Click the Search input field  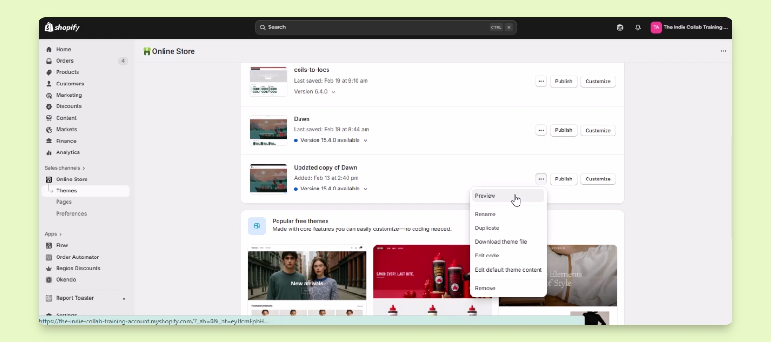385,28
